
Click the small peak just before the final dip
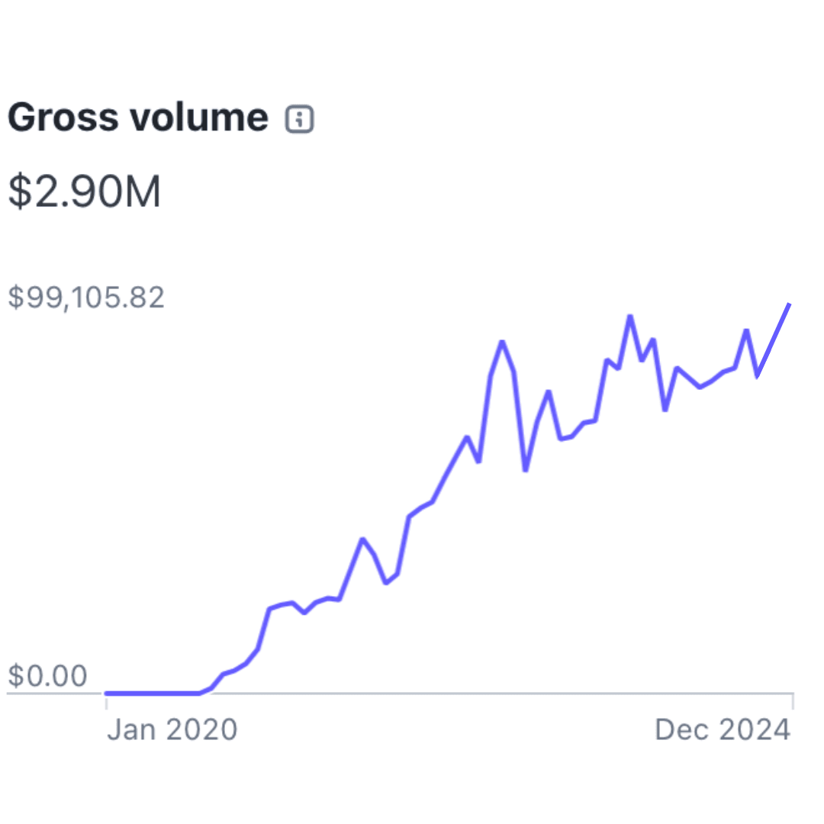click(x=746, y=330)
